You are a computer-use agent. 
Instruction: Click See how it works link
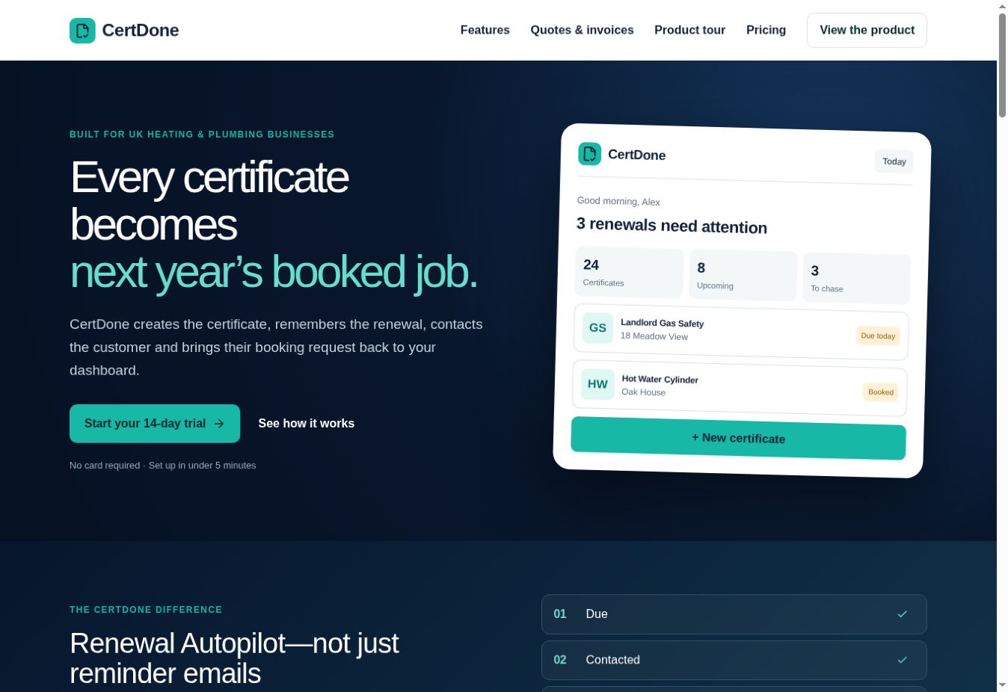pos(307,424)
